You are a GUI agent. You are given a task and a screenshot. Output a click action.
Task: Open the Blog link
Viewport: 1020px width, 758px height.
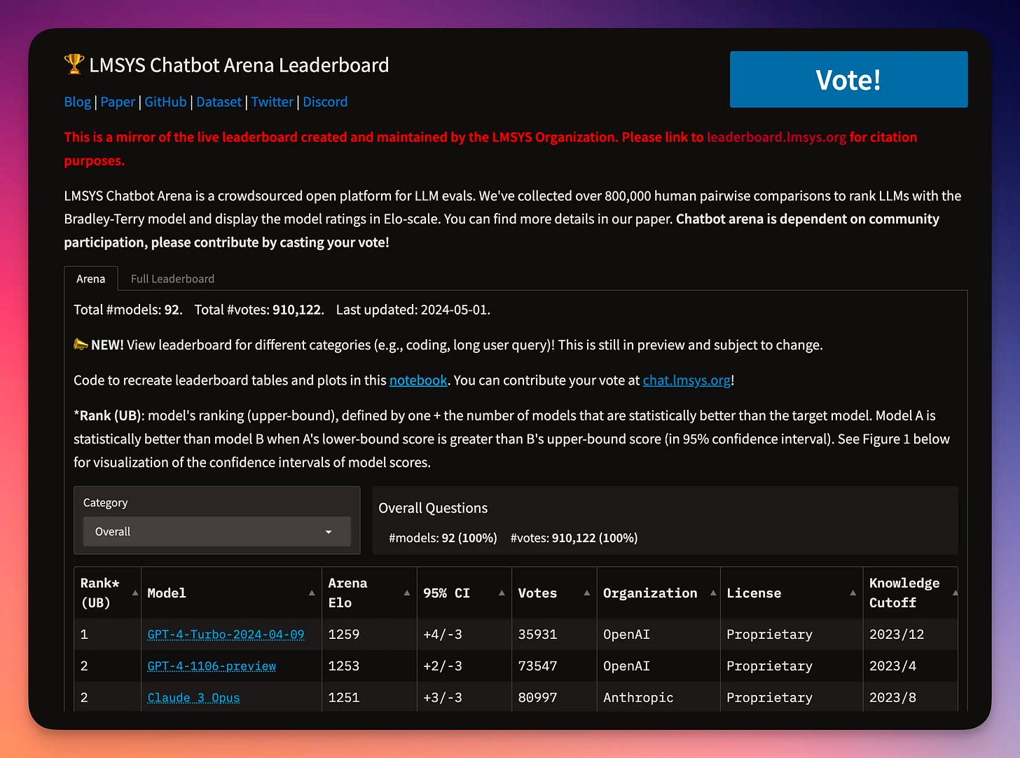click(x=77, y=102)
